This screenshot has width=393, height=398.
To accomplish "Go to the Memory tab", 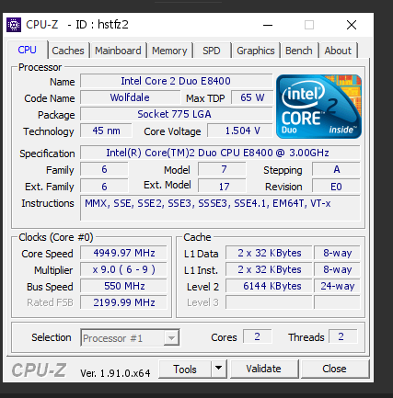I will pos(169,51).
